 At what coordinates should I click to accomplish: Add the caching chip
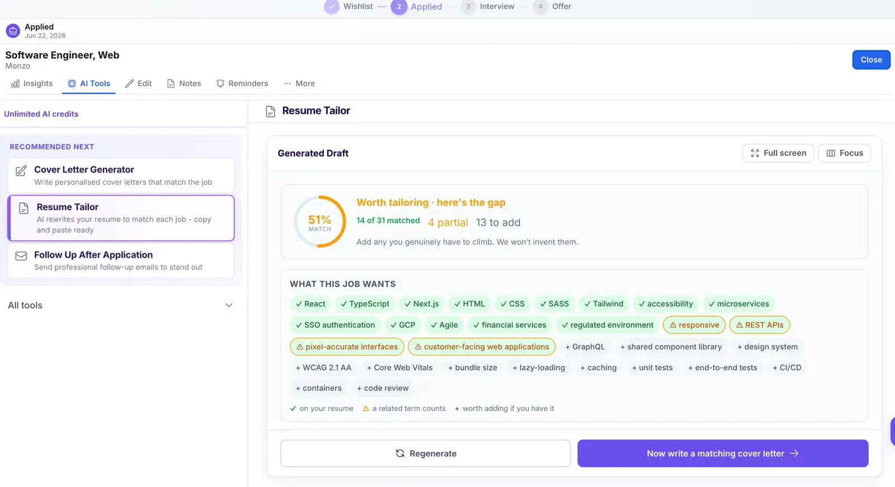tap(598, 367)
